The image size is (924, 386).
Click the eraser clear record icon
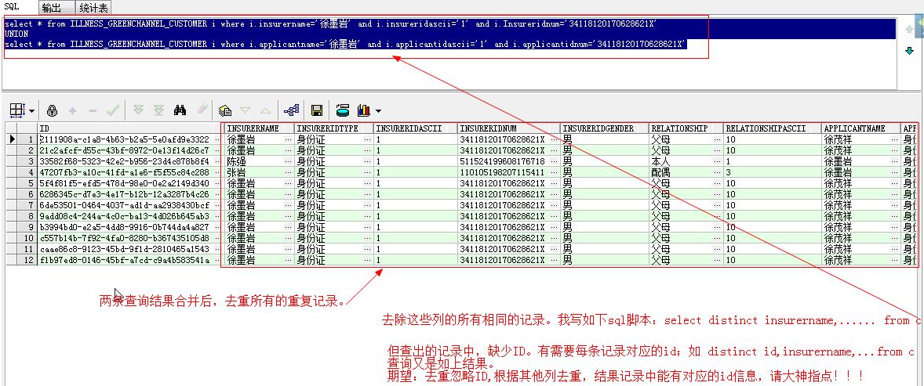[202, 110]
